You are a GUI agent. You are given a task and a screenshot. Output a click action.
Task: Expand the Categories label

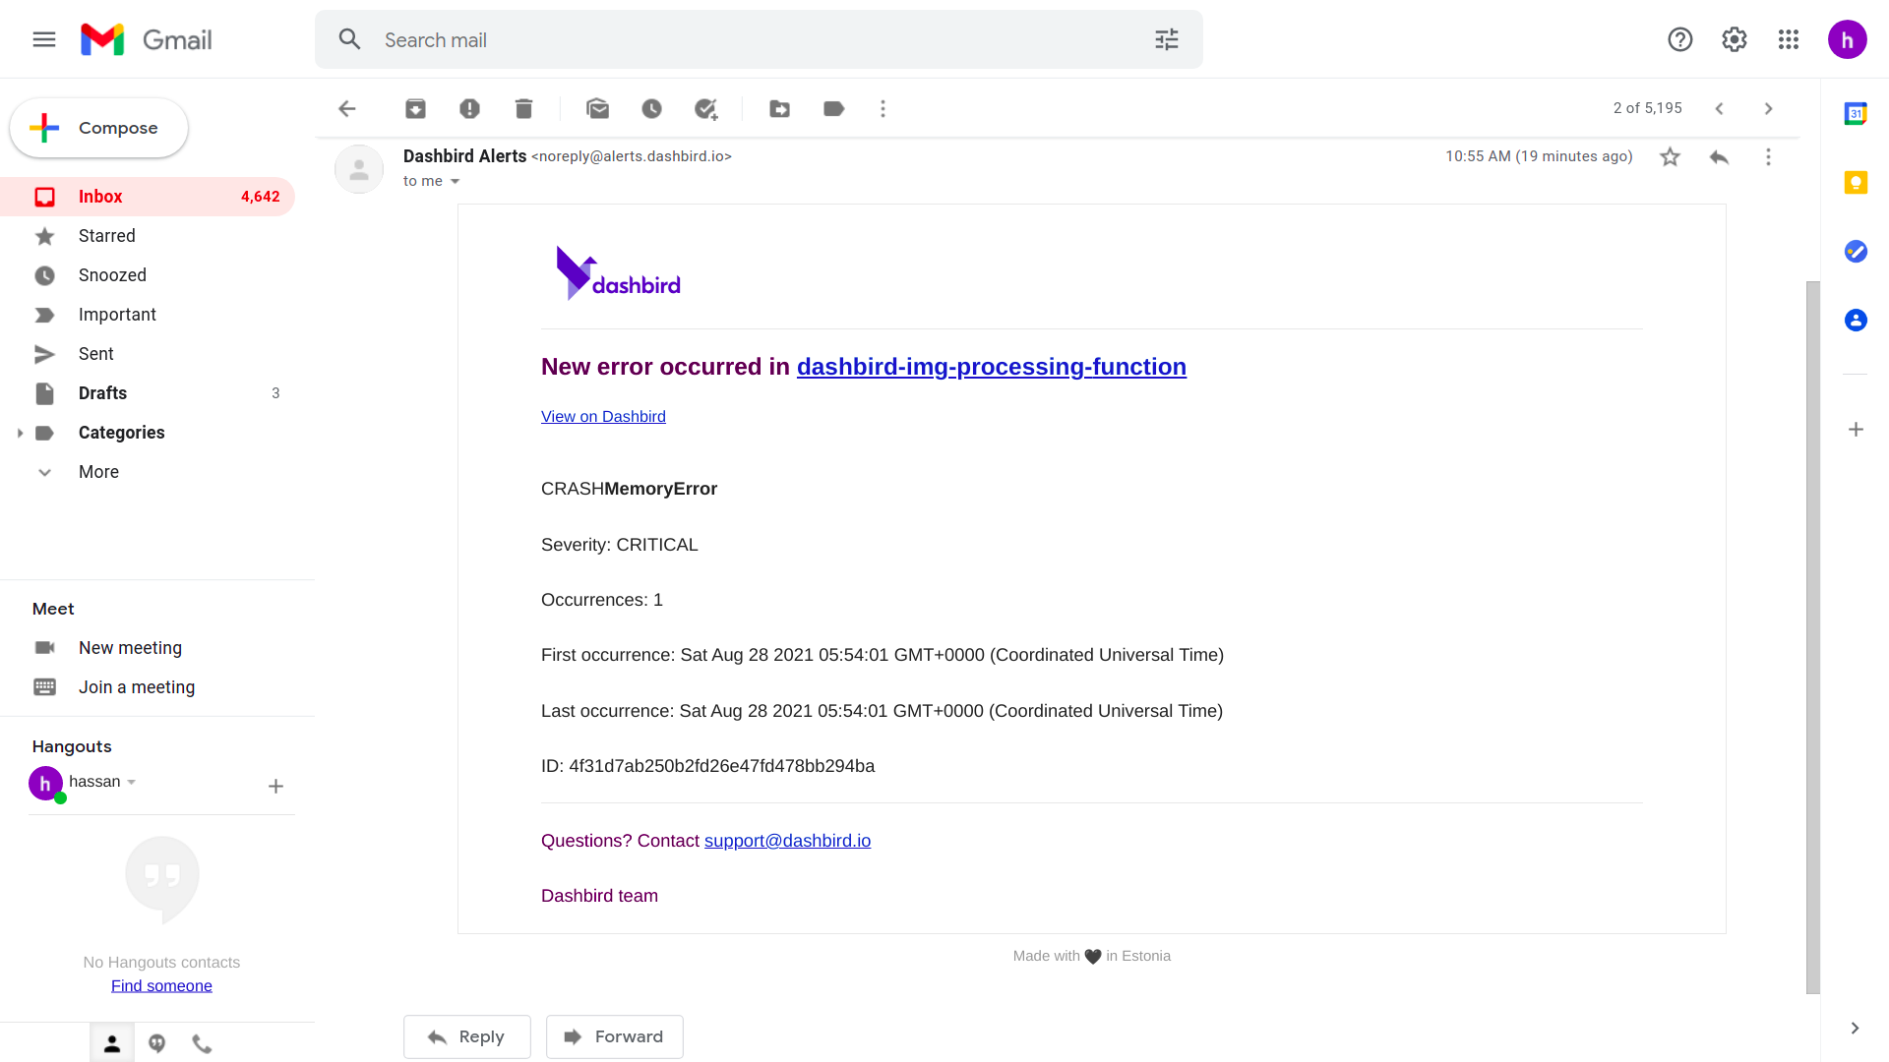pos(20,433)
